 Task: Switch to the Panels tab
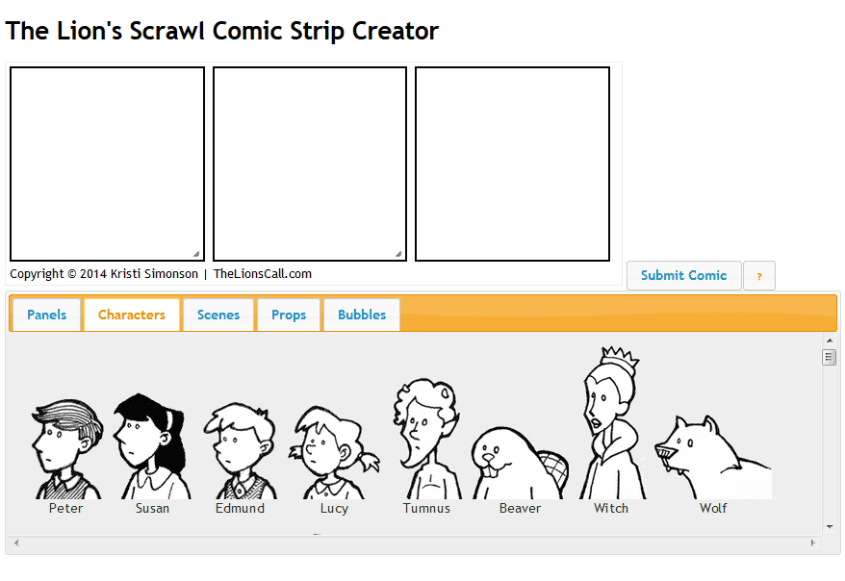coord(47,315)
